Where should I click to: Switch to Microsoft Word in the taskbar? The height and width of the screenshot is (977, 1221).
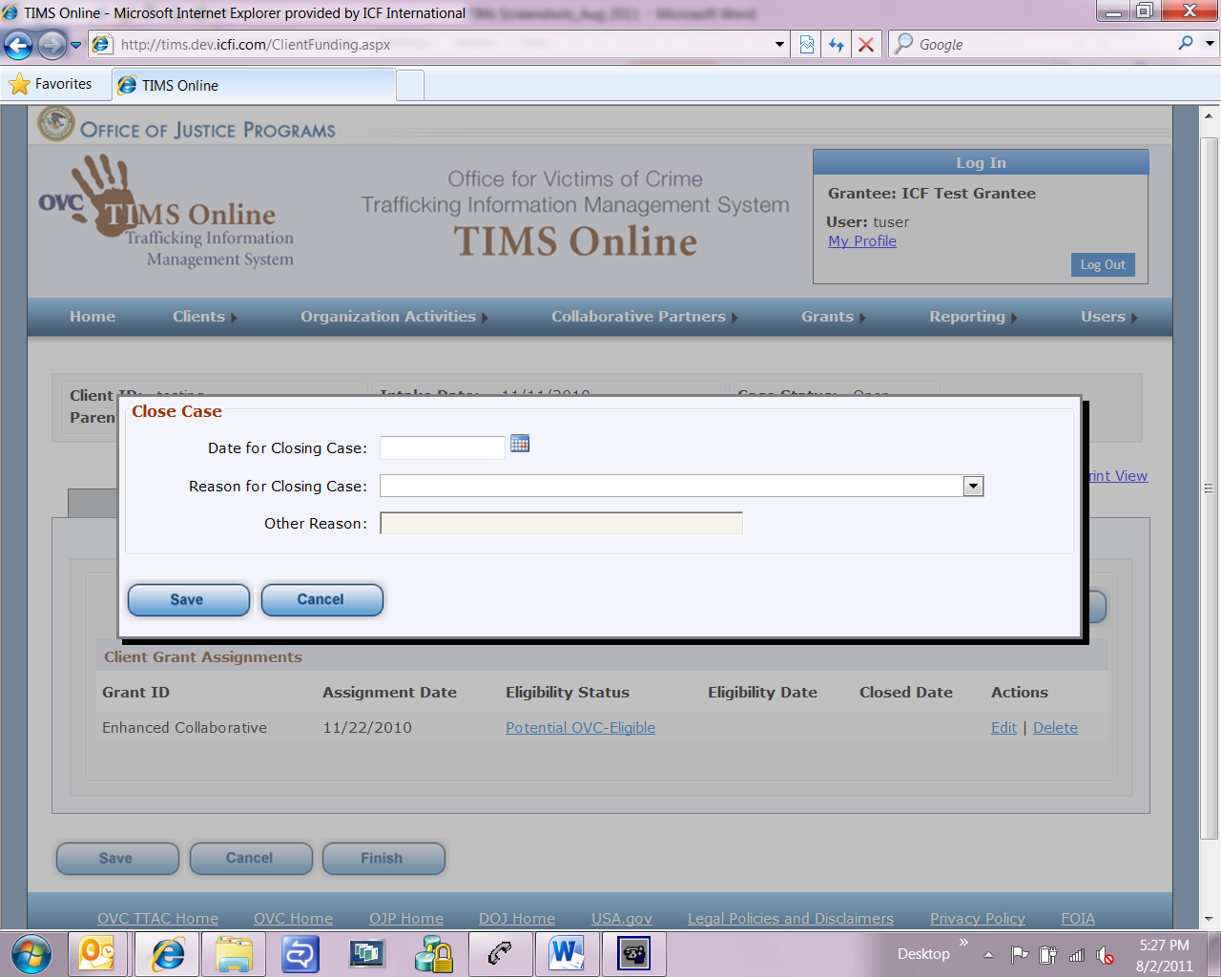point(567,953)
